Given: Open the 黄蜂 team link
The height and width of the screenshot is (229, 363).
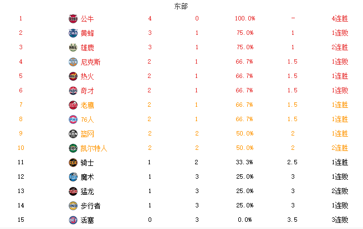Looking at the screenshot, I should click(87, 33).
